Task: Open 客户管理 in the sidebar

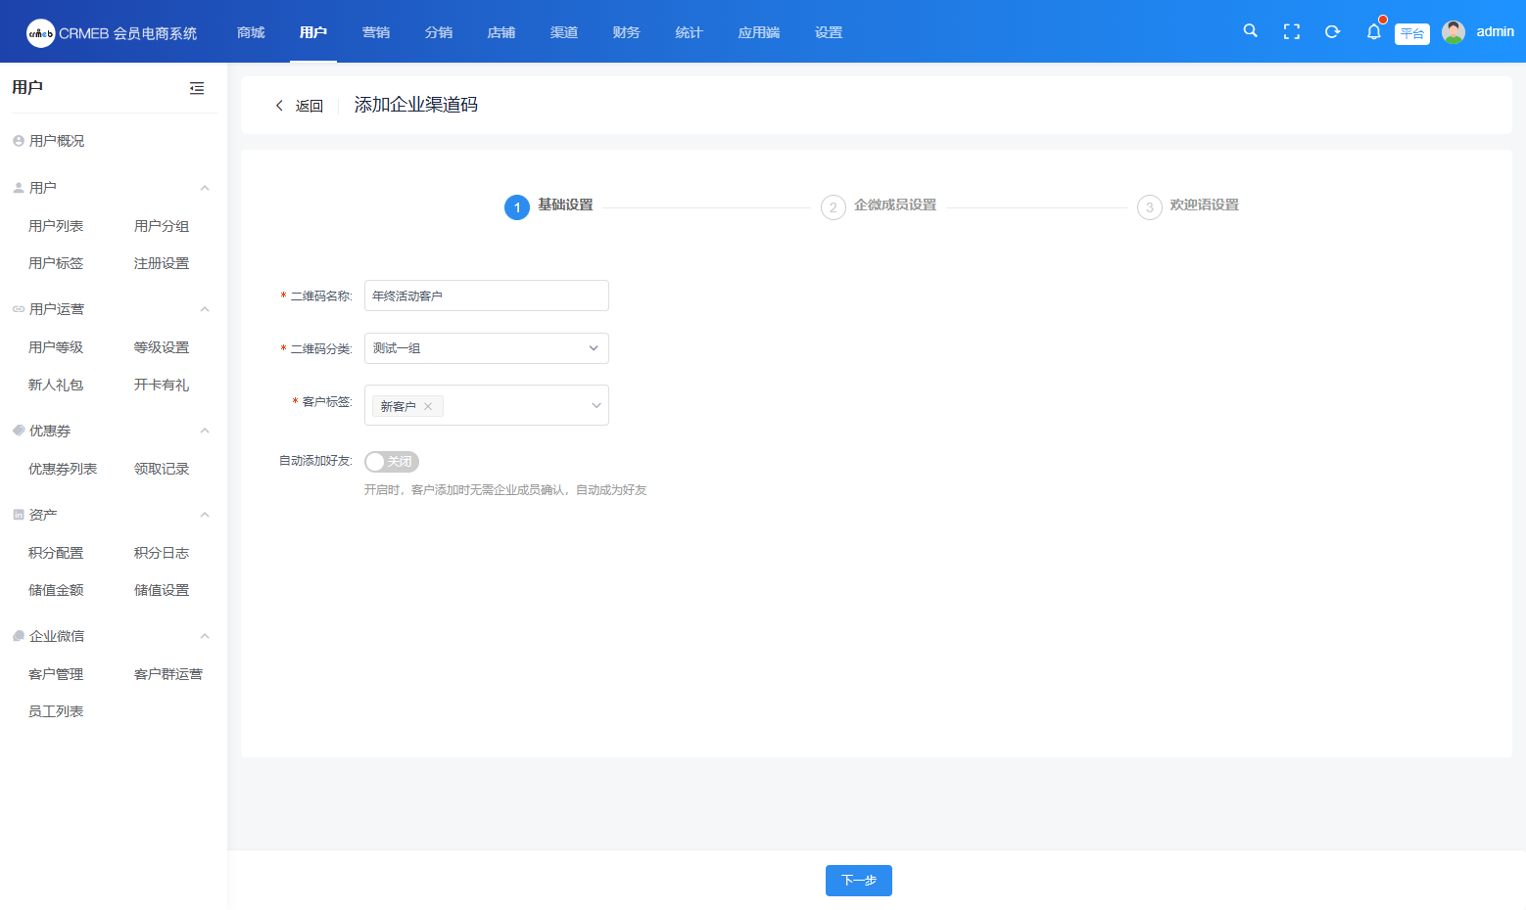Action: (56, 674)
